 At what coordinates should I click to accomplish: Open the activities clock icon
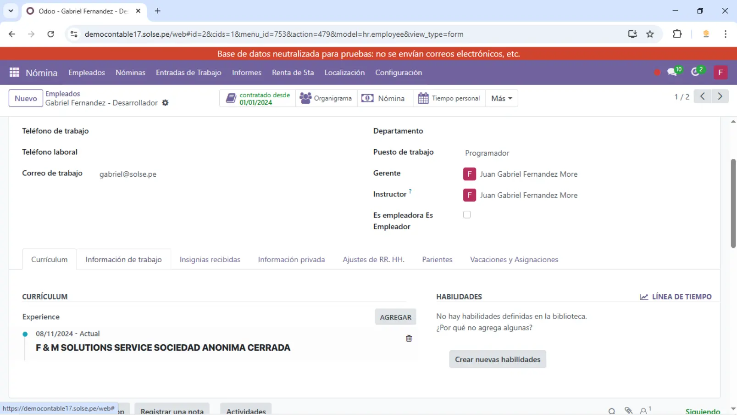(x=696, y=72)
